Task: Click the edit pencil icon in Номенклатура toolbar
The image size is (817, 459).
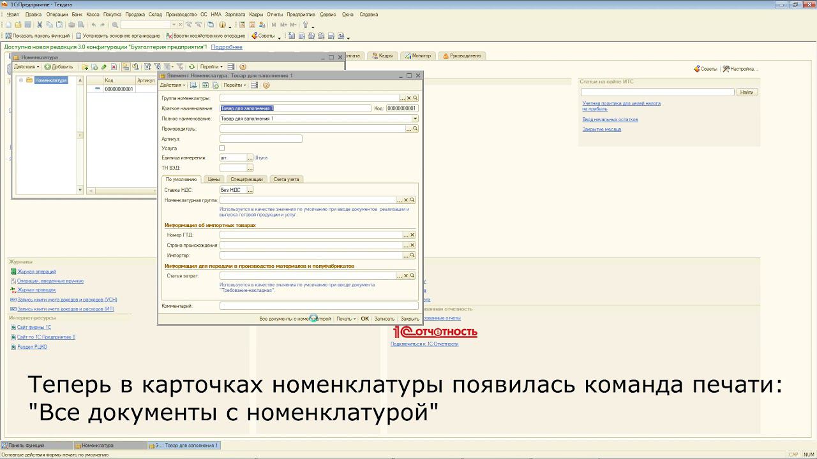Action: point(104,66)
